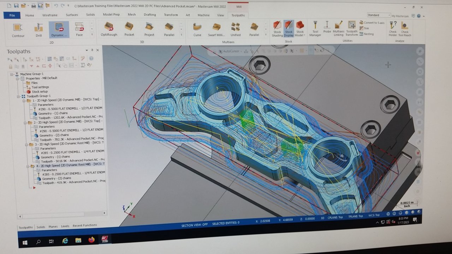Select the Parallel toolpath in 3D group
Viewport: 452px width, 254px height.
(169, 29)
